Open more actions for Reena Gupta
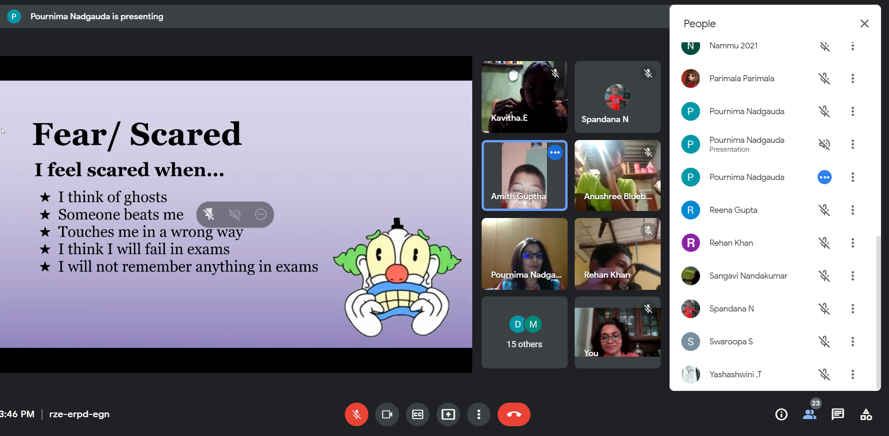889x436 pixels. [x=853, y=210]
